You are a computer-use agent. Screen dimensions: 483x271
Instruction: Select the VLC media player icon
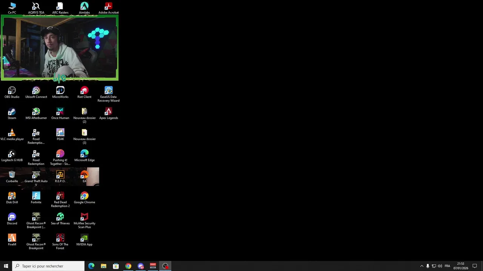tap(12, 135)
